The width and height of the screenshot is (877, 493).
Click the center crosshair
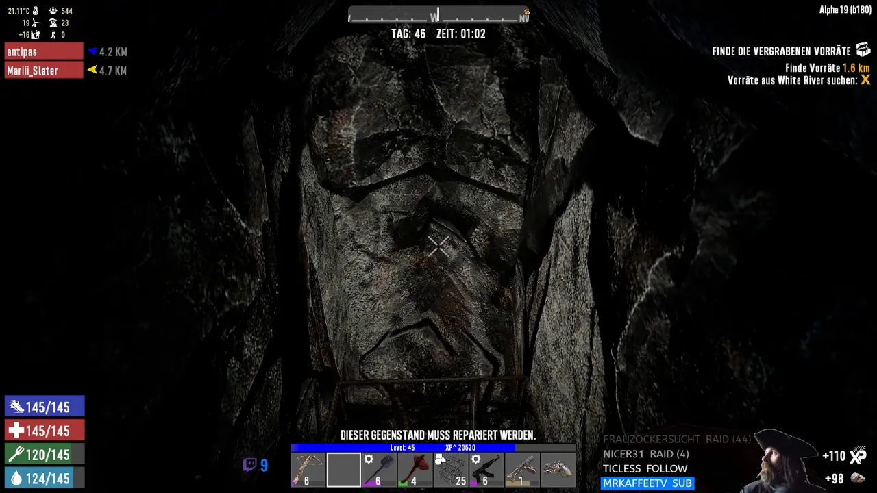pyautogui.click(x=438, y=246)
